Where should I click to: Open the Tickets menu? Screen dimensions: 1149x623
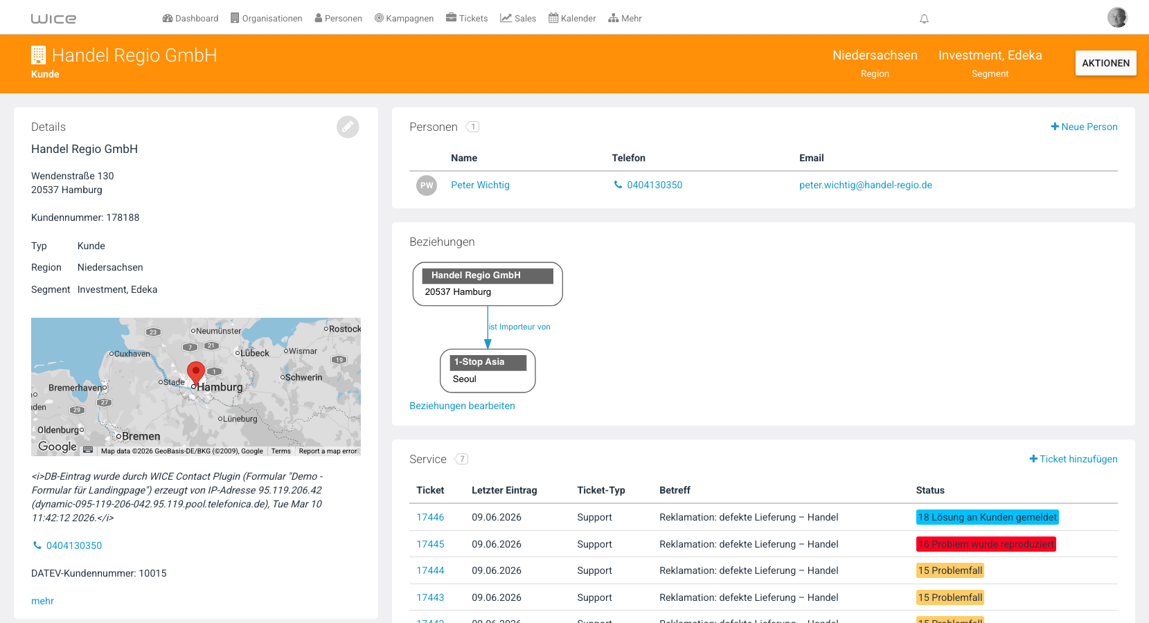[x=467, y=19]
